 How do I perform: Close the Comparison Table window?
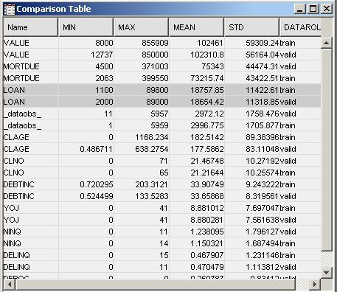(327, 9)
